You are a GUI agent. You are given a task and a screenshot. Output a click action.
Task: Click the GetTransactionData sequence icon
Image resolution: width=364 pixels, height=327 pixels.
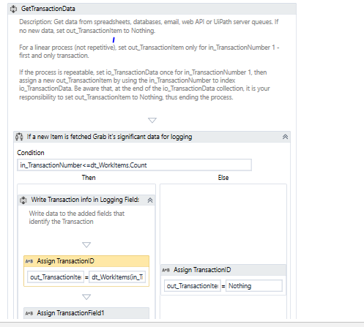tap(13, 9)
